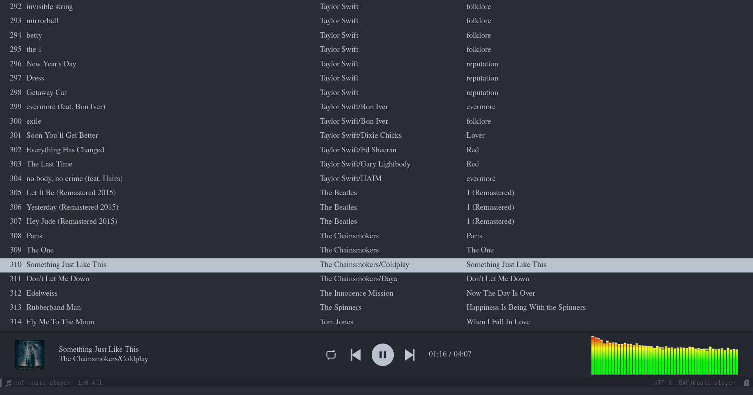This screenshot has height=395, width=753.
Task: Select 'Don't Let Me Down' track
Action: [58, 279]
